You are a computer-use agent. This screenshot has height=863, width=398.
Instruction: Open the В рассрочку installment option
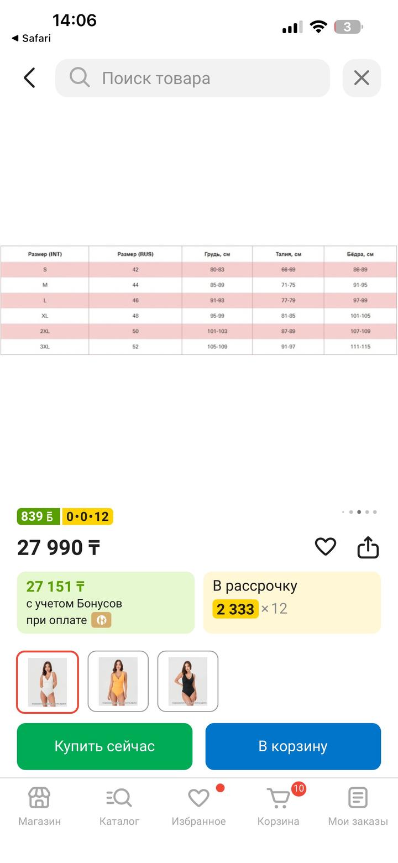(292, 602)
